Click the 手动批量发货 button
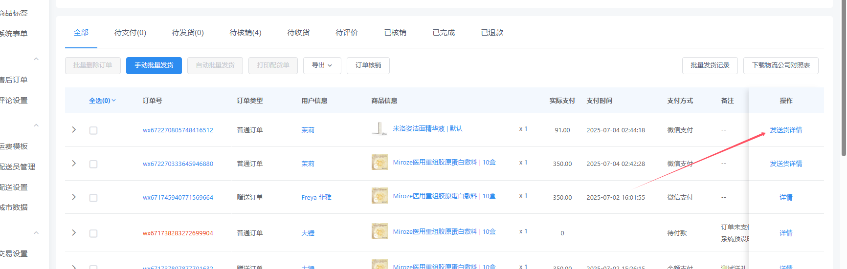 (x=154, y=65)
